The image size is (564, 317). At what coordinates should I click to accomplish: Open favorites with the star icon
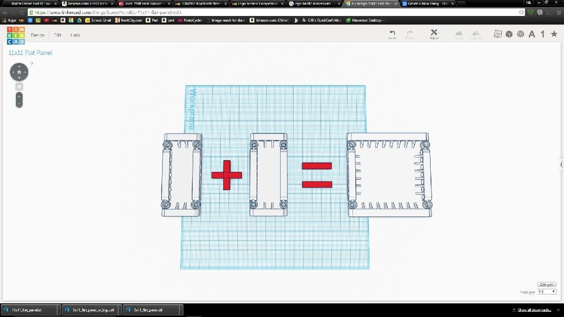[554, 34]
